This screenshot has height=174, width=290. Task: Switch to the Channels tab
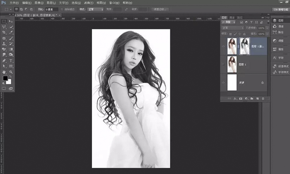[232, 17]
